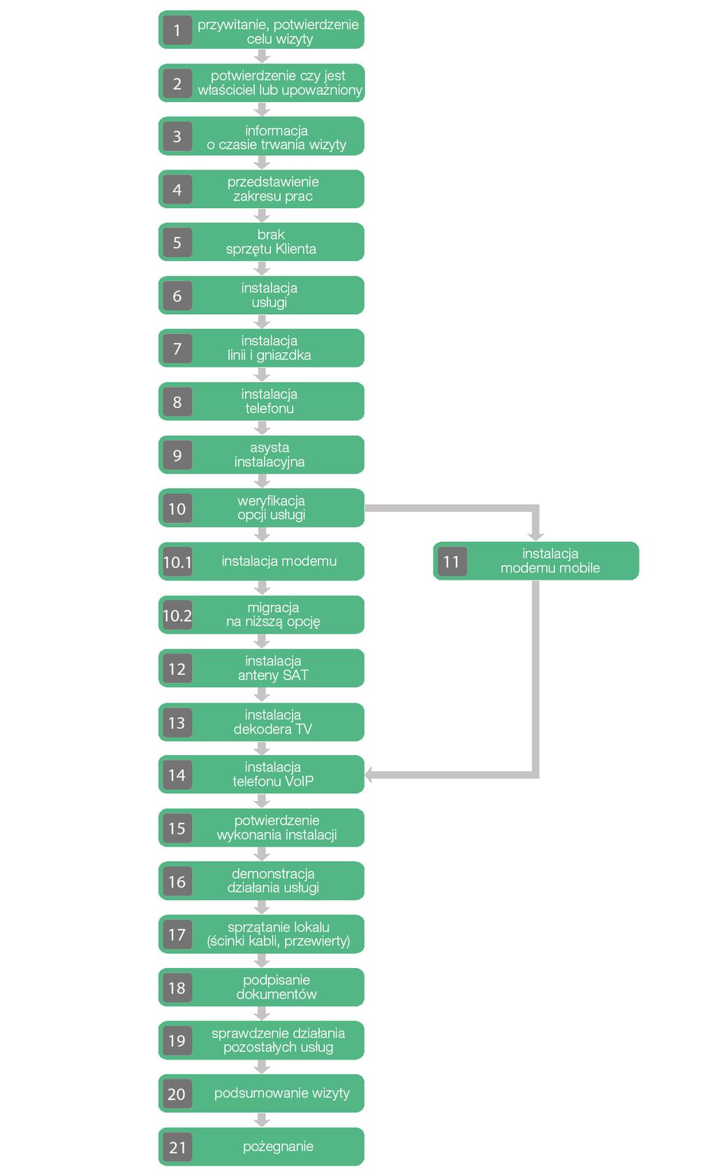This screenshot has height=1174, width=715.
Task: Select the przedstawienie zakresu prac box
Action: point(261,189)
